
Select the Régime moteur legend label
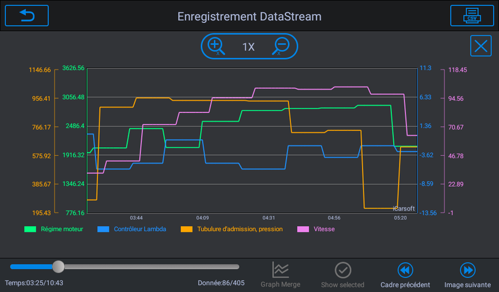coord(61,229)
